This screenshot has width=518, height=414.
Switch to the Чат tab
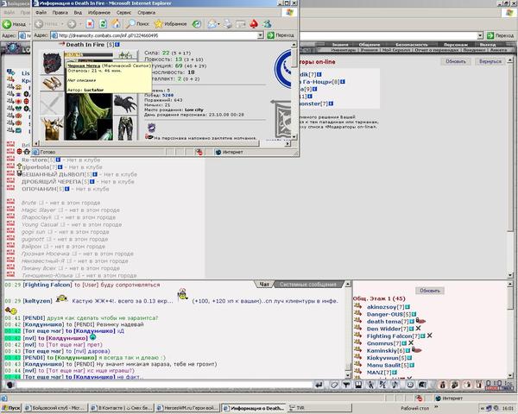coord(264,285)
